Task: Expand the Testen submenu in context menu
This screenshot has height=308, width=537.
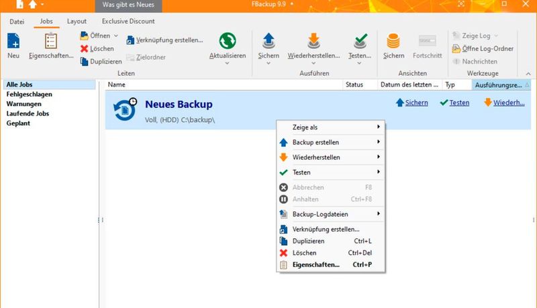Action: point(331,172)
